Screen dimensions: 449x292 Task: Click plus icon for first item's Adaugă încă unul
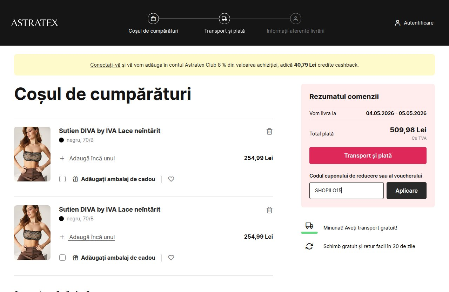(62, 158)
